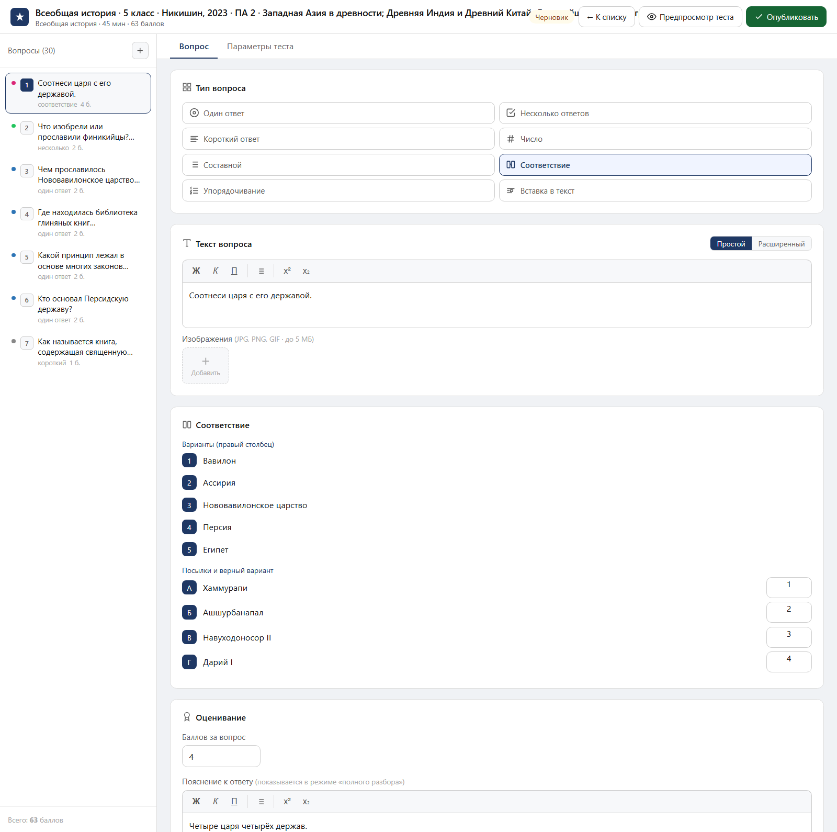Apply italic in question text editor
The height and width of the screenshot is (832, 837).
pyautogui.click(x=216, y=271)
